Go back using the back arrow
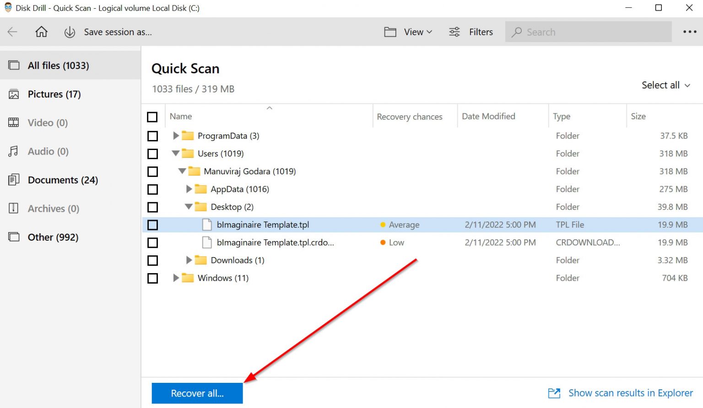 click(12, 32)
